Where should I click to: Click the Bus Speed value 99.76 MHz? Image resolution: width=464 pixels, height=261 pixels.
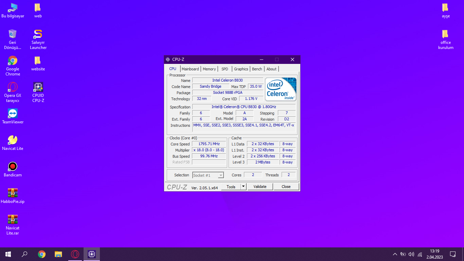209,156
